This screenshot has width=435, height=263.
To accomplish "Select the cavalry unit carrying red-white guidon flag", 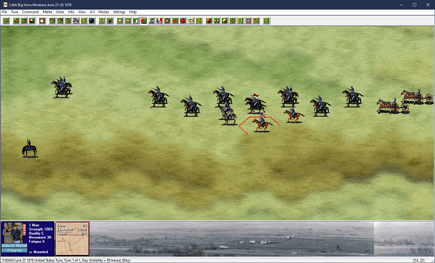I will 255,104.
